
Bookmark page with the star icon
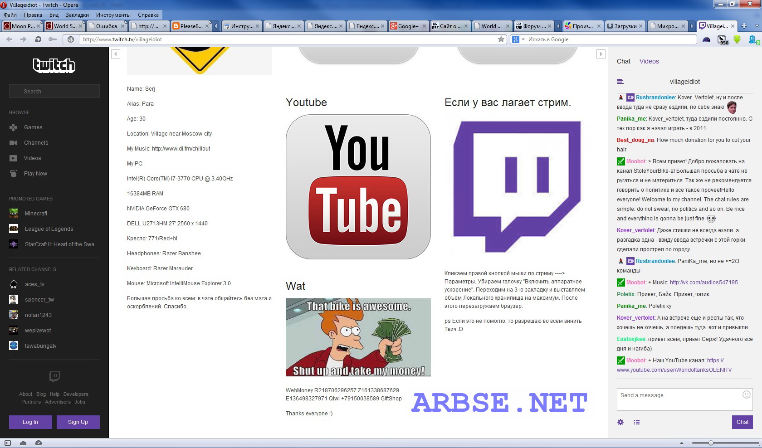point(501,39)
